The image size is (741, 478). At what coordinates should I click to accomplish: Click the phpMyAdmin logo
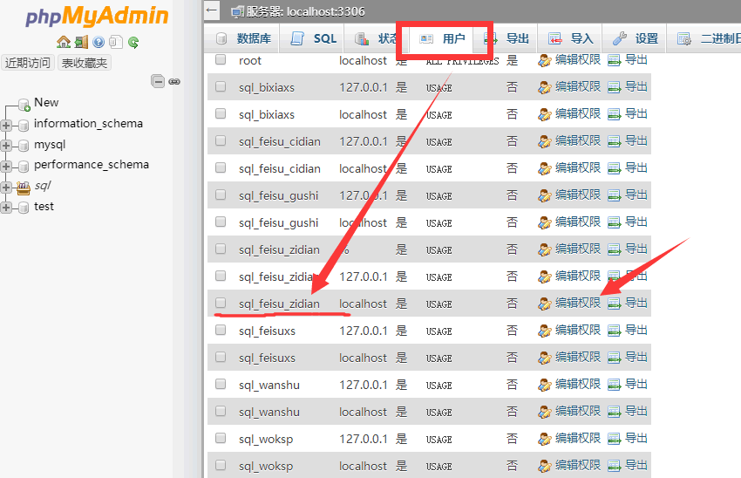click(97, 16)
